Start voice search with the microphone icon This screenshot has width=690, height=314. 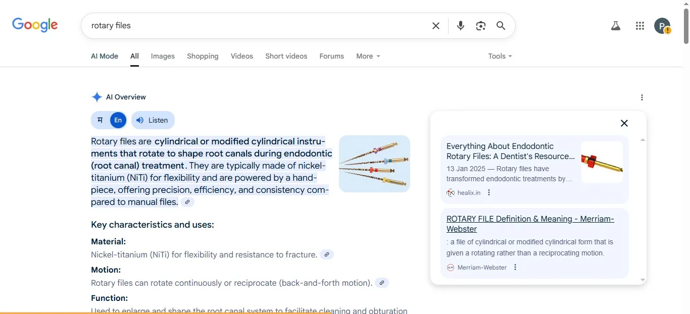point(460,26)
